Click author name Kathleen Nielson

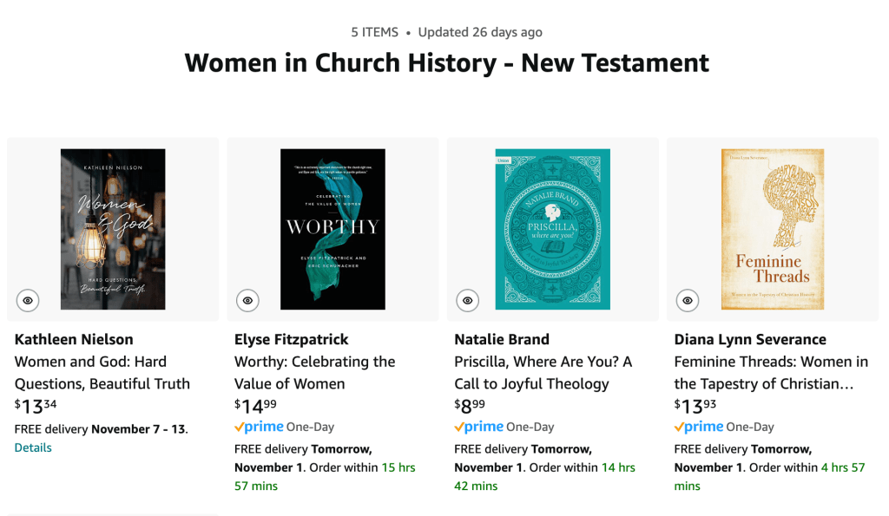74,339
